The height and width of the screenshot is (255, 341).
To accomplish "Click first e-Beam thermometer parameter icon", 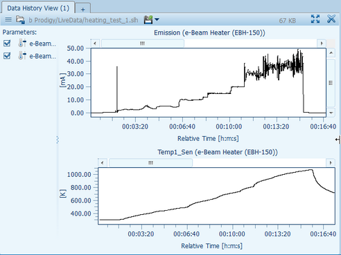I will point(22,43).
